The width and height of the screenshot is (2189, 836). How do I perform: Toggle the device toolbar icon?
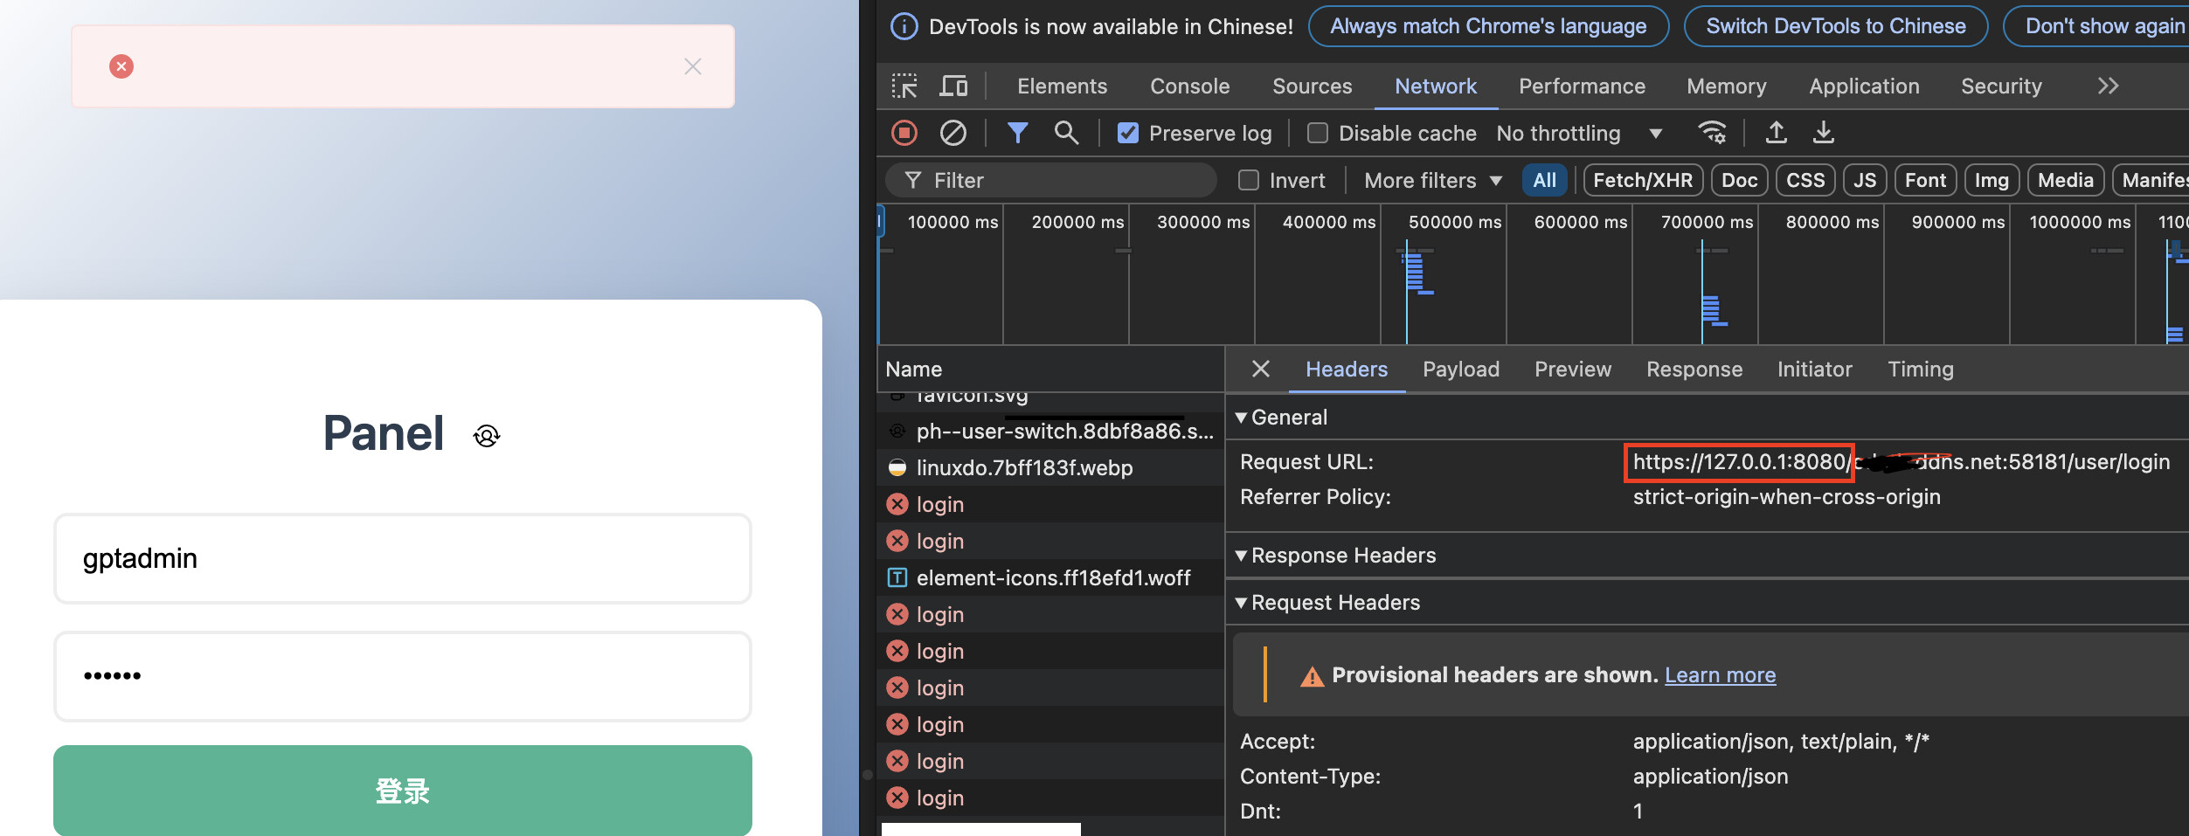pos(953,86)
